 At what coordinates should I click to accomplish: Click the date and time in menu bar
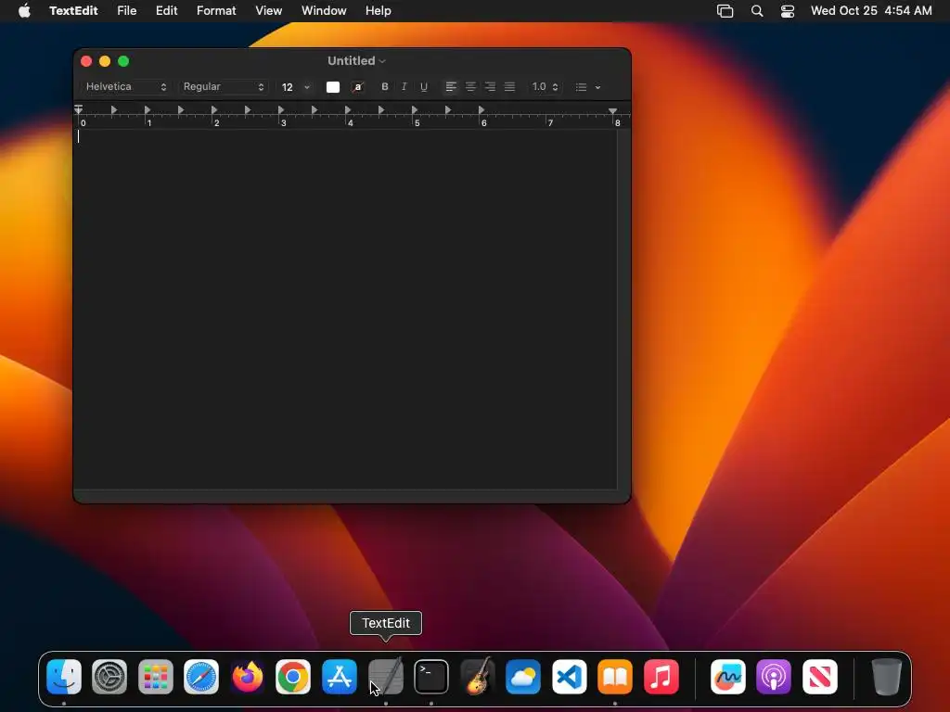(871, 10)
